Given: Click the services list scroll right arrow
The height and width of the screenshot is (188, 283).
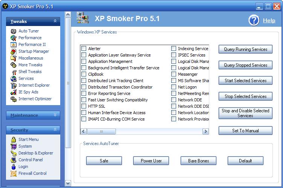Looking at the screenshot, I should coord(205,131).
